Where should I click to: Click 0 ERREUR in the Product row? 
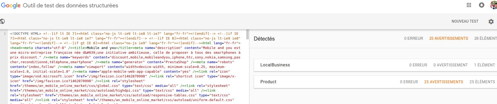pyautogui.click(x=409, y=82)
